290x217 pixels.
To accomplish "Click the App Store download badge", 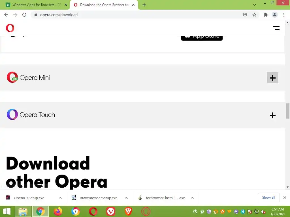I will tap(202, 38).
